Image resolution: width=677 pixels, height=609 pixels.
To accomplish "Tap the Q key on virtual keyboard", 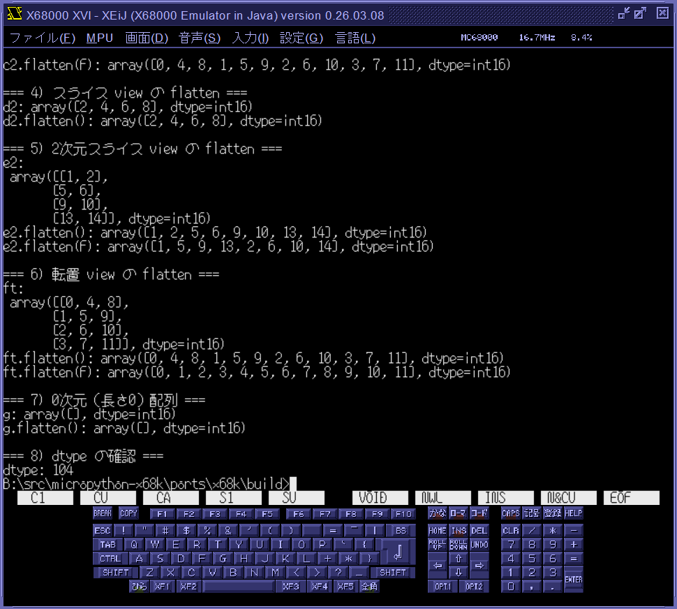I will pos(134,545).
